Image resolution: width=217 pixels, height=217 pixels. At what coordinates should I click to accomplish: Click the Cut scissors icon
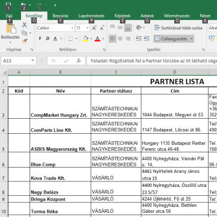click(x=25, y=25)
